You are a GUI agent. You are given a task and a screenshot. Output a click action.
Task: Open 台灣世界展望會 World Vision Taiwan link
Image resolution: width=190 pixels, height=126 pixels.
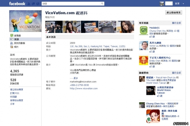coord(165,90)
